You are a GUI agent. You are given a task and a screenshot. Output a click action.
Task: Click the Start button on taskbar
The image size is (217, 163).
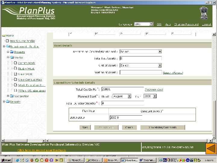(6, 160)
